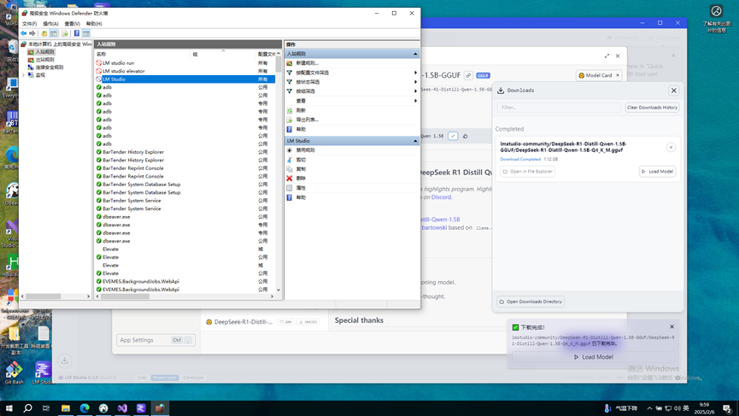Open Properties (属性) of LM Studio rule

click(x=301, y=188)
